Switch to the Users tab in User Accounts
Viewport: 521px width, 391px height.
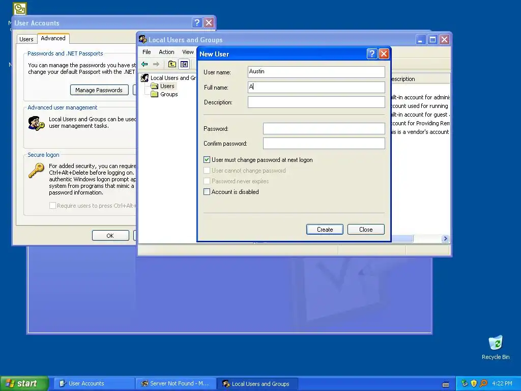[26, 39]
